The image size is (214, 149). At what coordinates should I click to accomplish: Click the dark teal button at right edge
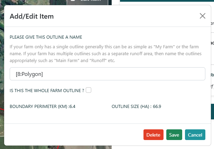213,111
